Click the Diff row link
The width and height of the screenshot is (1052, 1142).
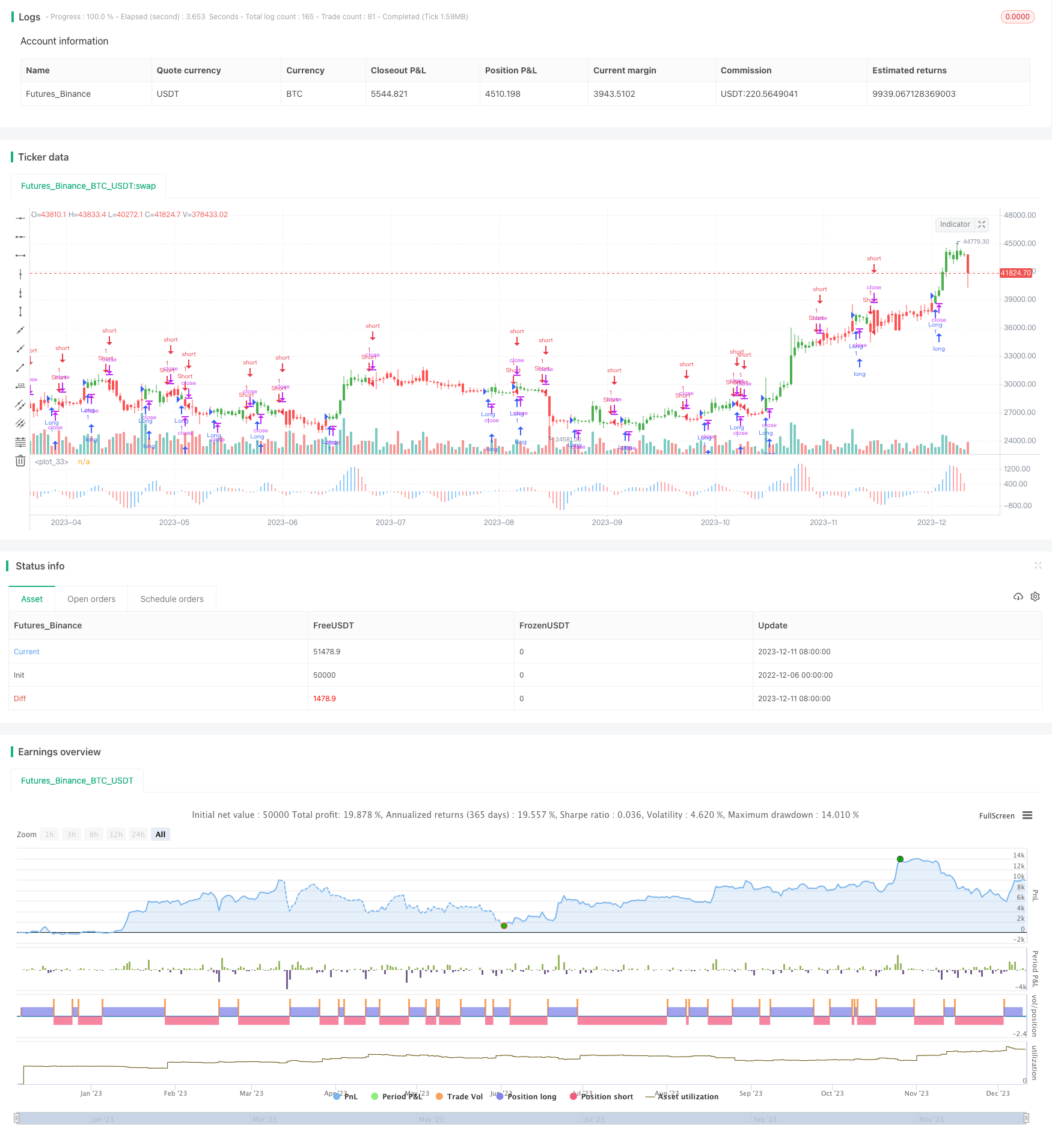point(20,699)
